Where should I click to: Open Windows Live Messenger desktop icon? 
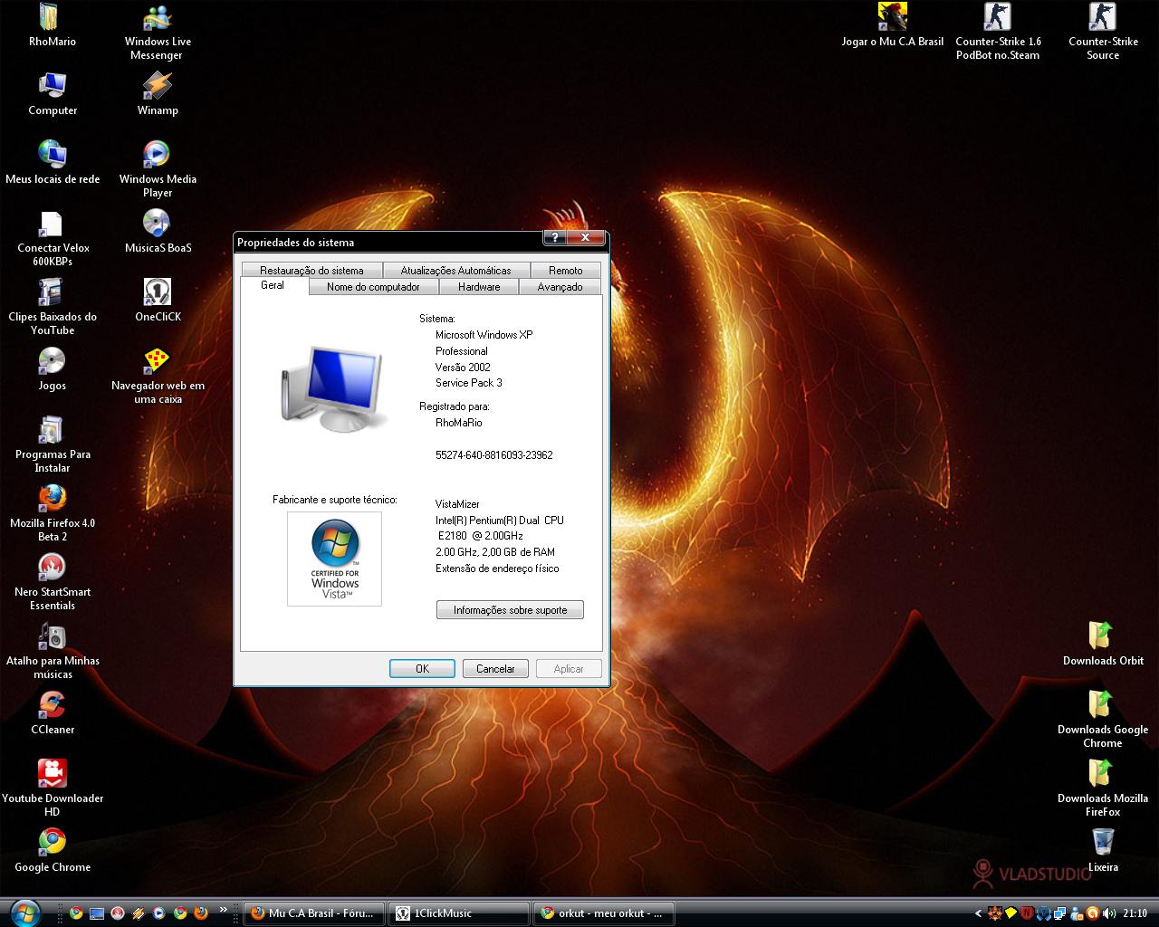[158, 19]
